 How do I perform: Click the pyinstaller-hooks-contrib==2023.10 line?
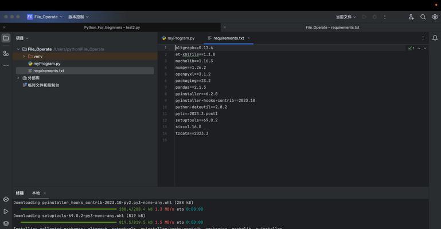(215, 100)
